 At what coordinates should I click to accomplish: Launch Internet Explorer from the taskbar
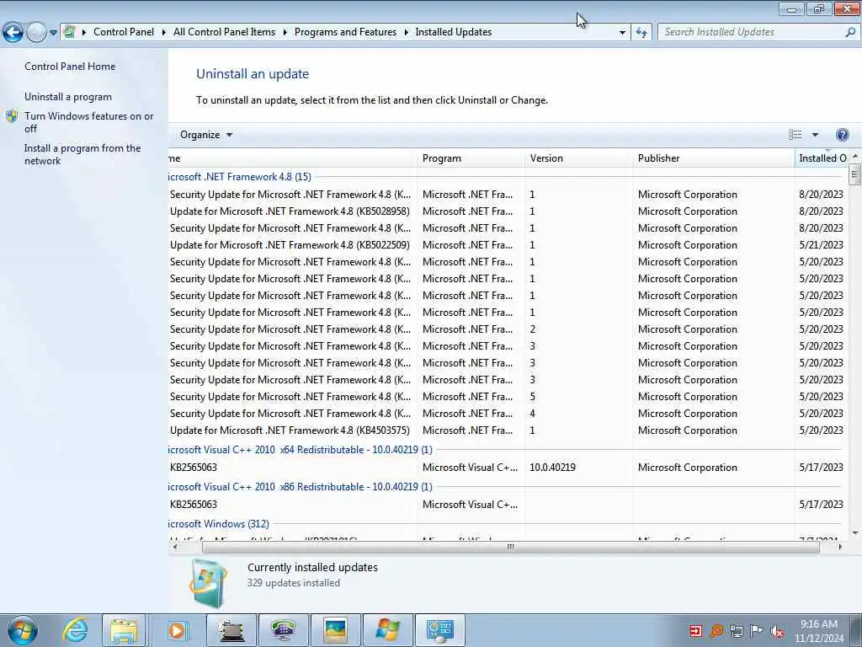75,630
